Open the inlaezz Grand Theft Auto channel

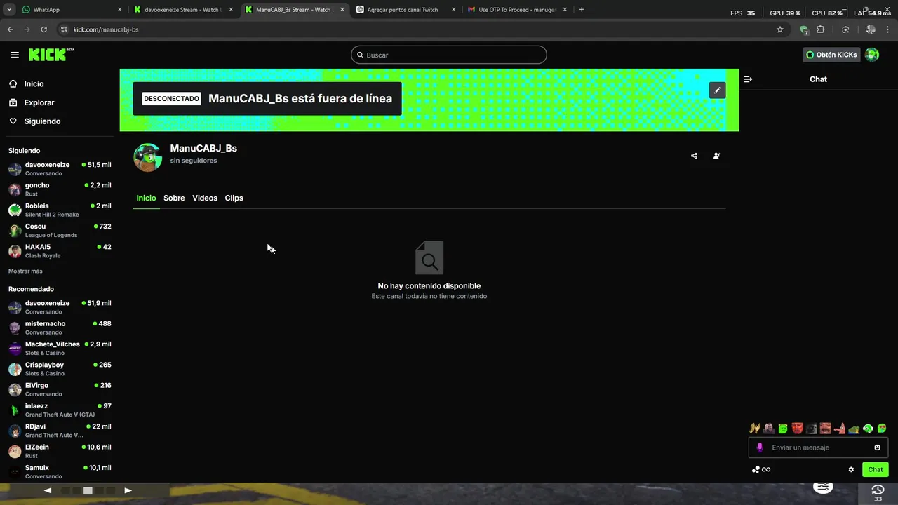(60, 410)
